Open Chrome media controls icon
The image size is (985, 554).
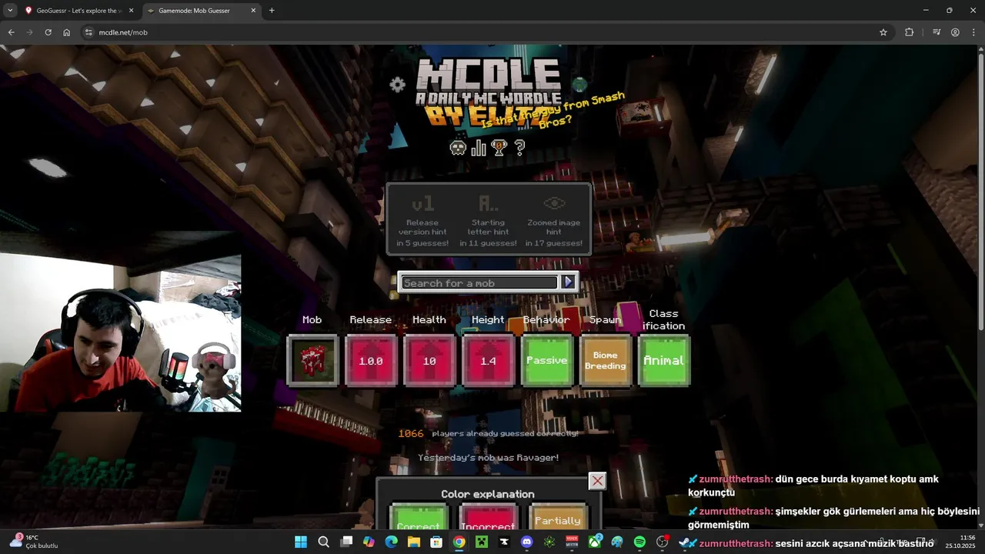tap(937, 32)
